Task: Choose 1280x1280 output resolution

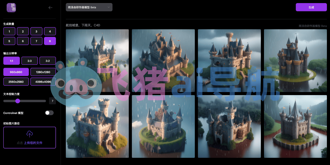Action: (x=43, y=72)
